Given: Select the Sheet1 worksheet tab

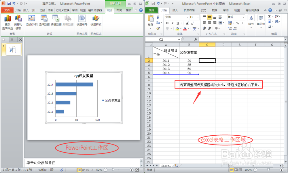Looking at the screenshot, I should pos(166,166).
